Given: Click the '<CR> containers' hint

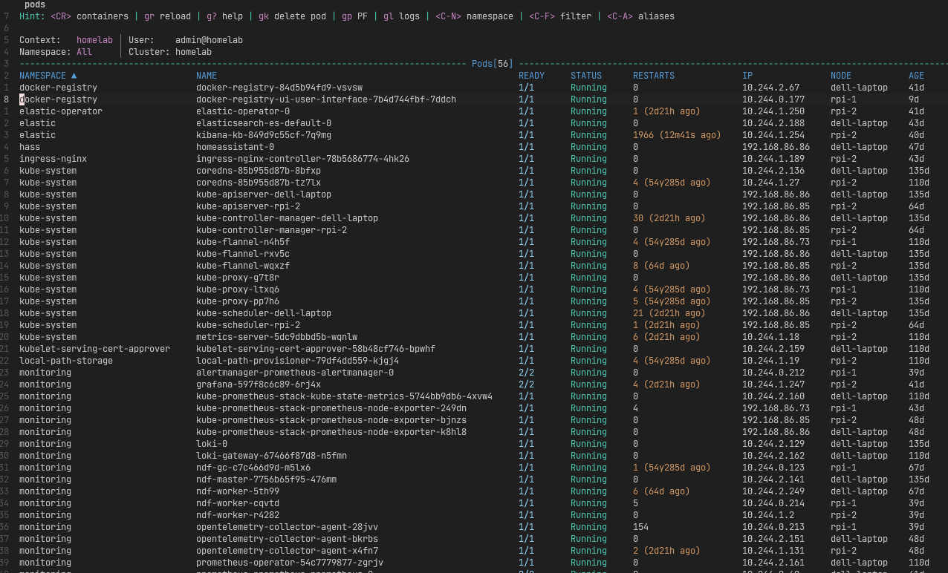Looking at the screenshot, I should coord(89,16).
